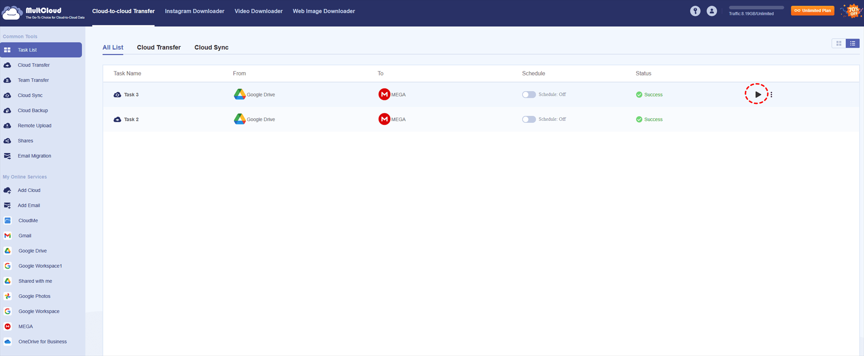Switch to the Cloud Sync tab
Image resolution: width=864 pixels, height=356 pixels.
coord(211,47)
